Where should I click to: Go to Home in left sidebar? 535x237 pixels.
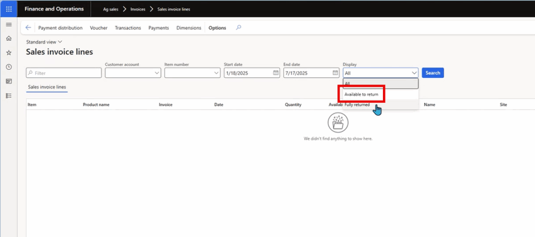9,39
